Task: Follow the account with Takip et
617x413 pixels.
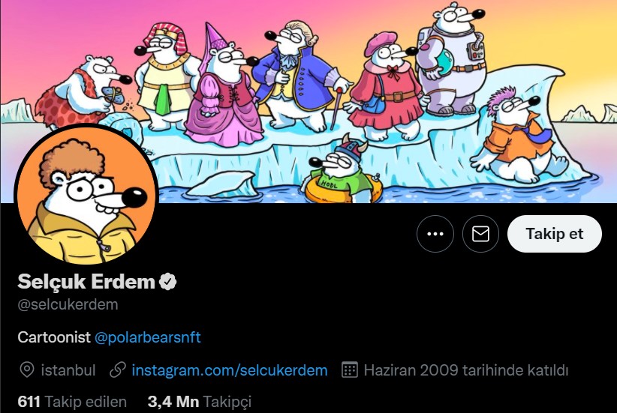Action: pos(555,234)
